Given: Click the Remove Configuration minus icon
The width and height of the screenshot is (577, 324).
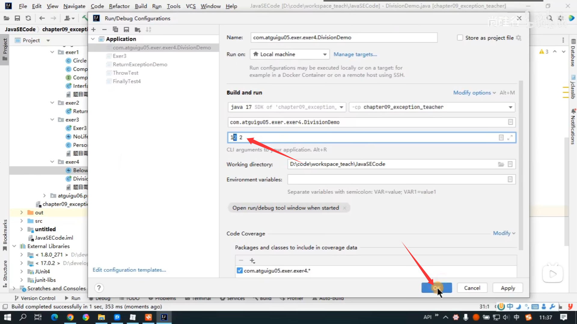Looking at the screenshot, I should [x=104, y=29].
